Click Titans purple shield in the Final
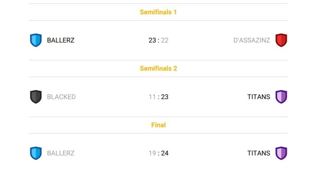 pyautogui.click(x=281, y=153)
